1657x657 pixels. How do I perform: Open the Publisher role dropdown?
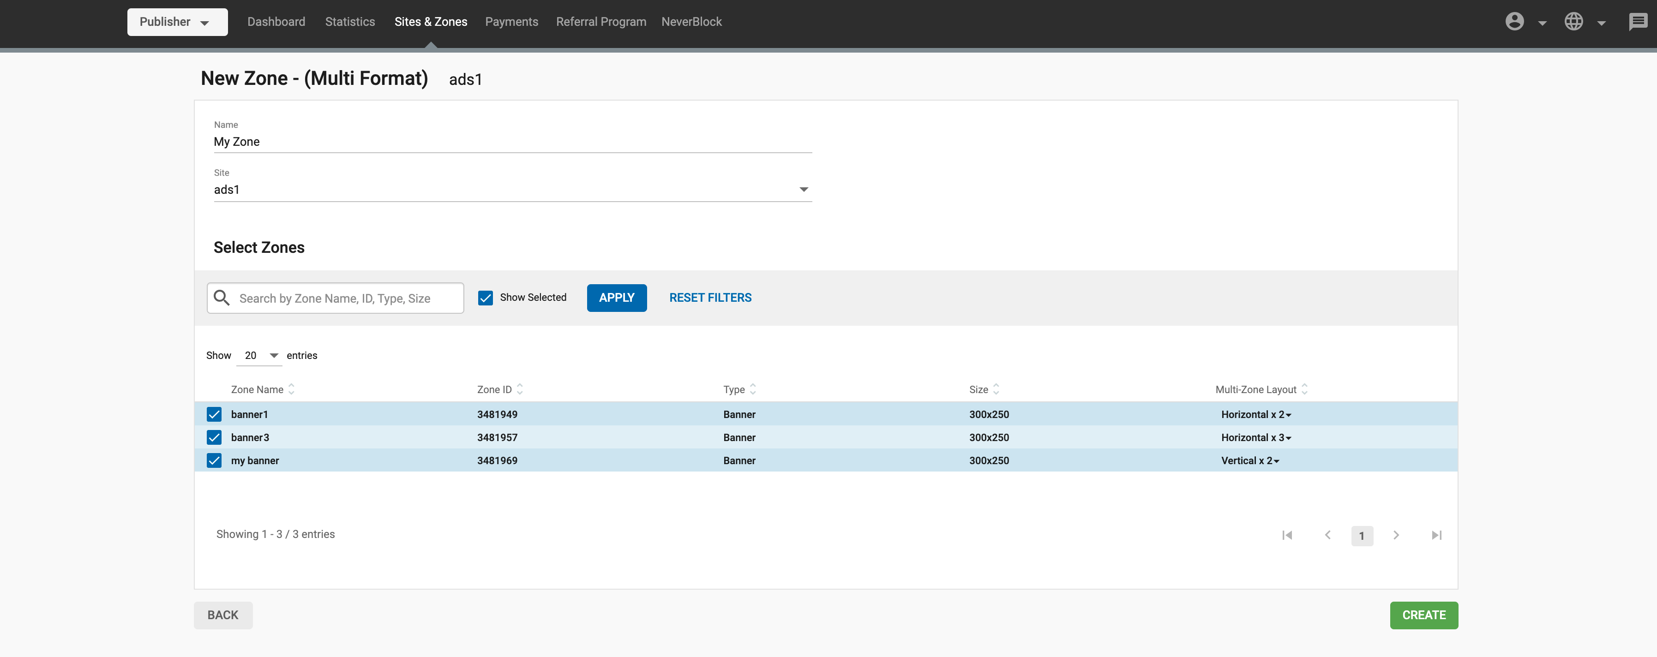pos(177,22)
